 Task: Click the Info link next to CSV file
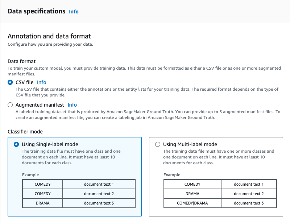point(42,82)
